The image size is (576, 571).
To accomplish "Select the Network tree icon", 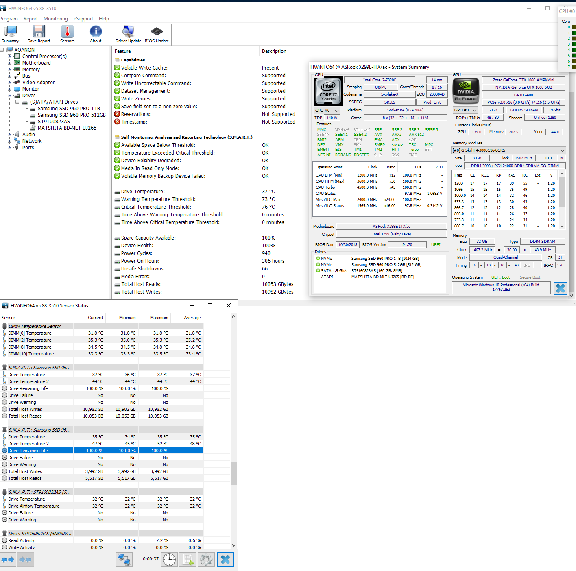I will pyautogui.click(x=17, y=141).
